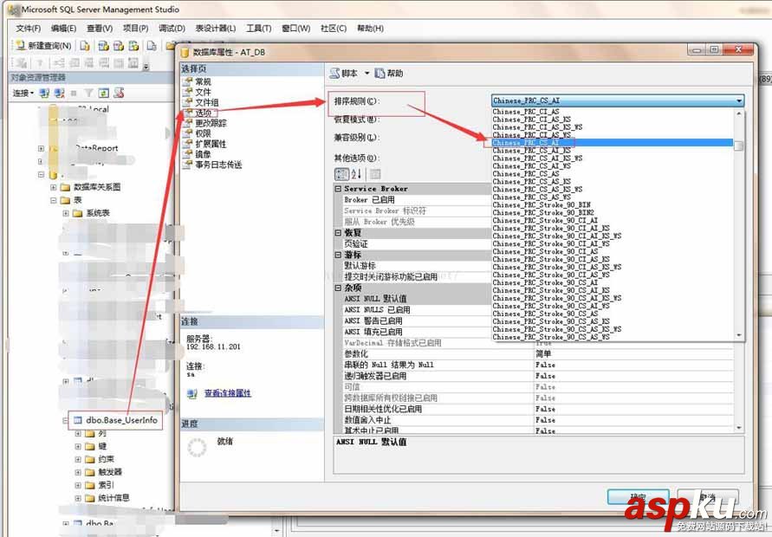Click the Analysis Services DMX Query icon
772x537 pixels.
[119, 46]
